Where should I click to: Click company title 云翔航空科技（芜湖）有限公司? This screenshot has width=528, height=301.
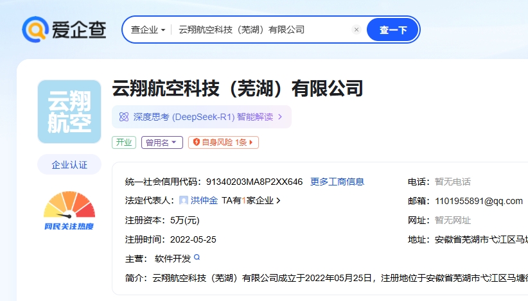[238, 88]
